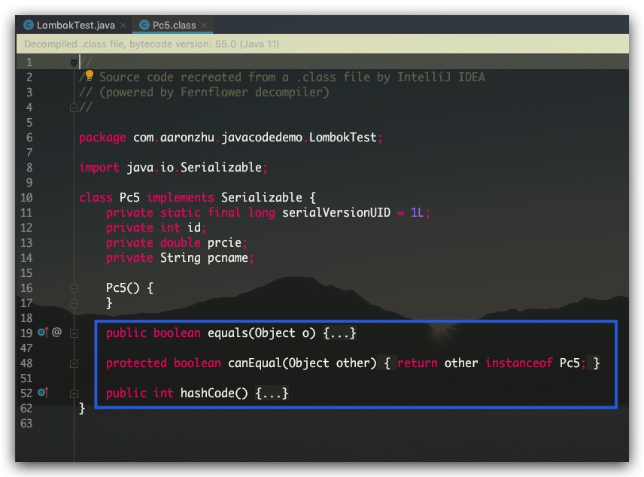This screenshot has height=477, width=644.
Task: Click the yellow lightbulb intention icon
Action: [89, 75]
